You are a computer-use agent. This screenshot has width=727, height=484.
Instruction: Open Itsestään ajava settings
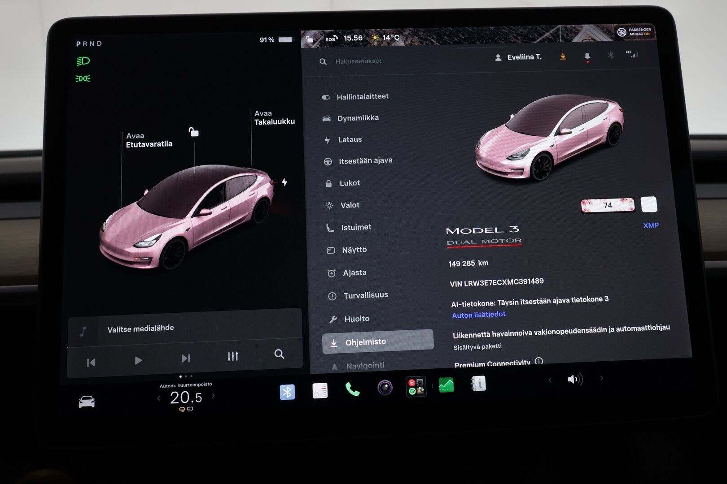click(359, 161)
